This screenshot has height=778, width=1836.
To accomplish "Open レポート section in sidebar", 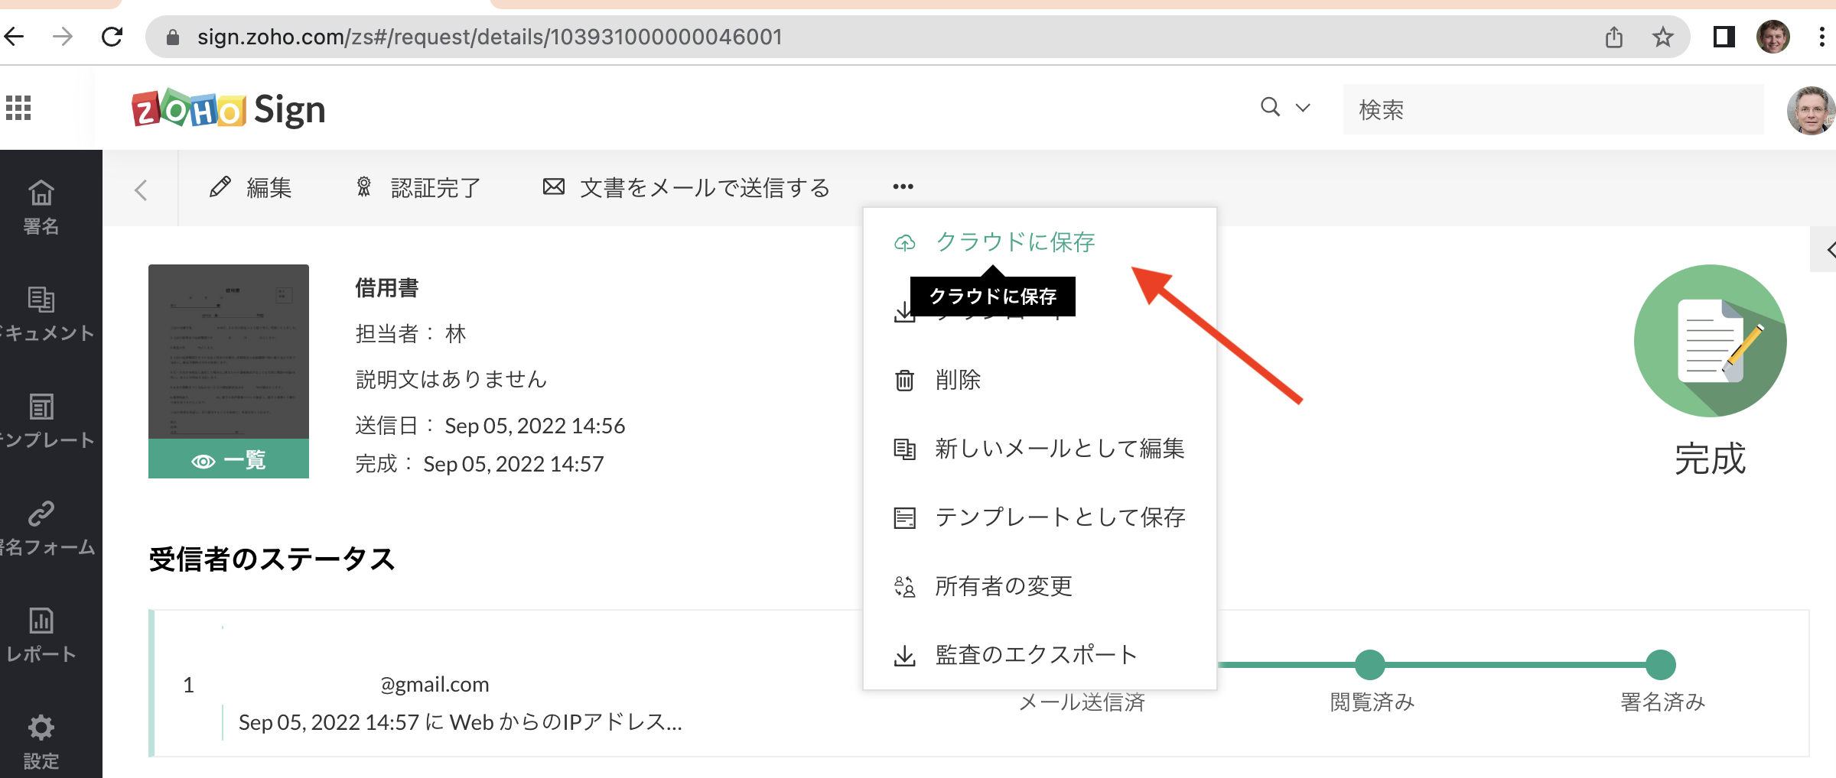I will click(x=41, y=634).
